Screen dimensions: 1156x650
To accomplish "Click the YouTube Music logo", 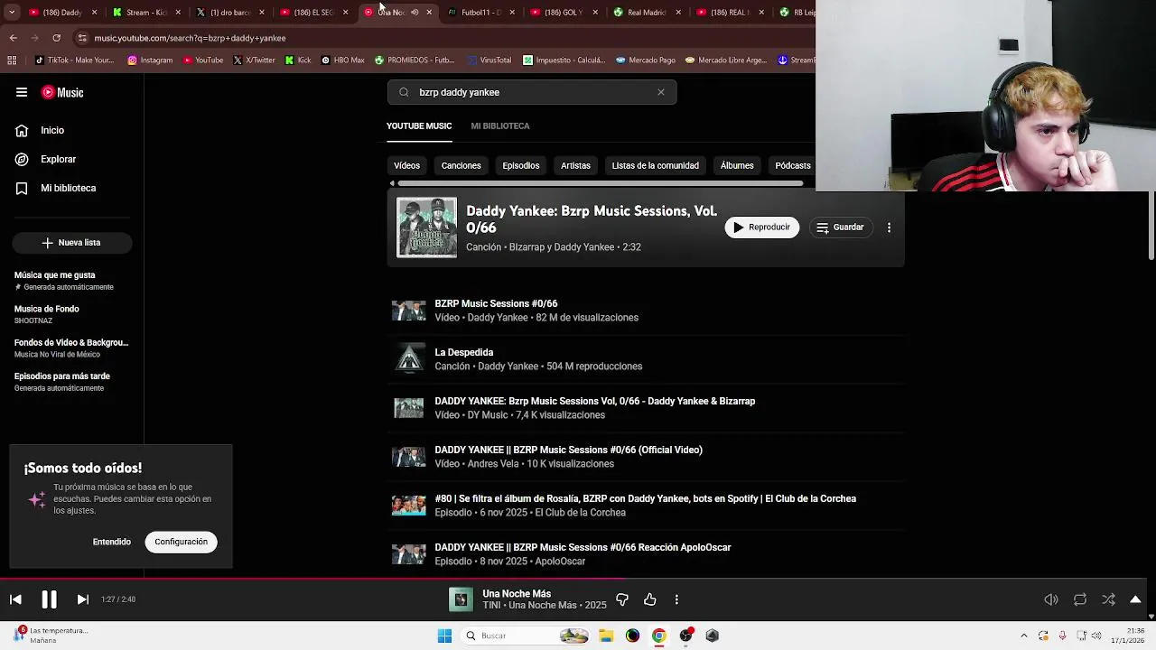I will [x=62, y=92].
